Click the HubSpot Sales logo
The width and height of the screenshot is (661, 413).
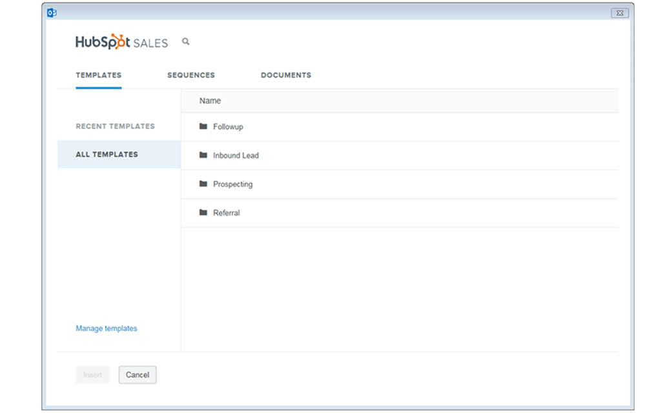[x=121, y=43]
